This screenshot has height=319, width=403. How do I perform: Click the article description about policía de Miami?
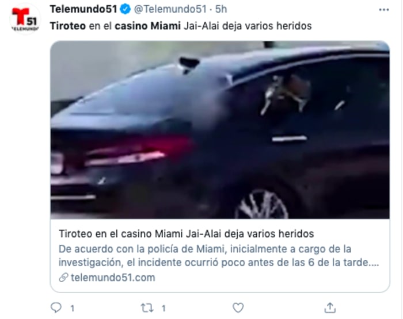(x=219, y=256)
